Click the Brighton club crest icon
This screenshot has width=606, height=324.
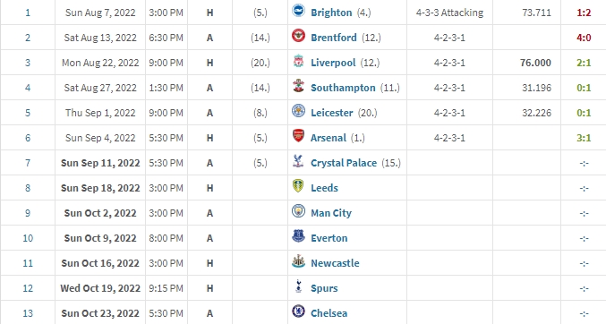pos(298,11)
